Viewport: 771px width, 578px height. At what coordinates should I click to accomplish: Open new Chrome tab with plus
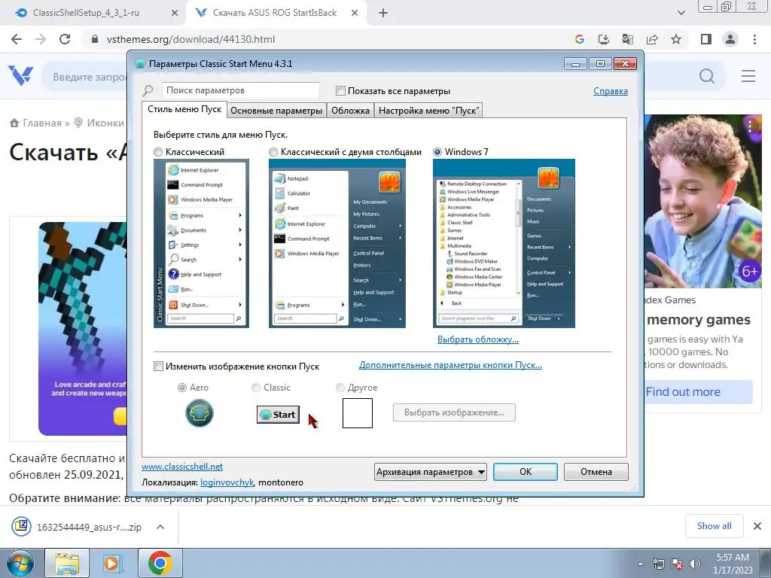tap(383, 14)
